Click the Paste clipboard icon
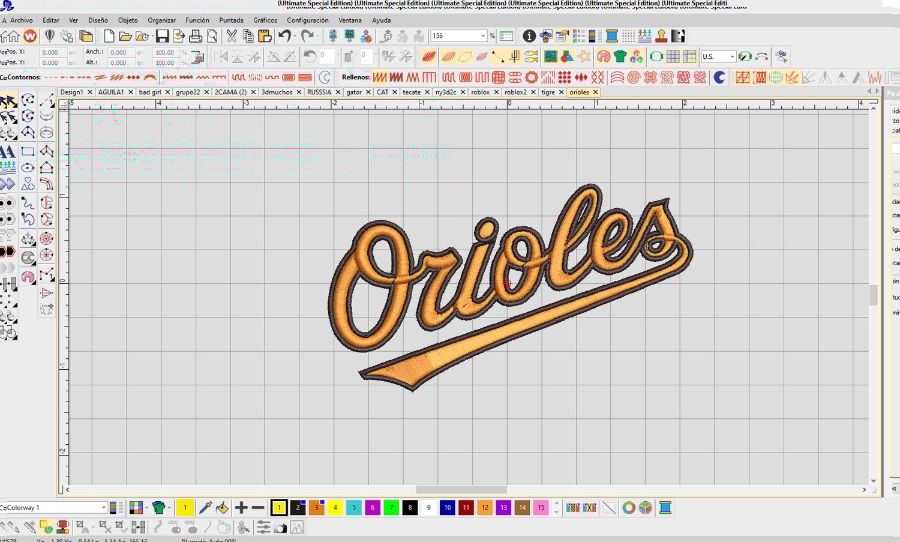The image size is (900, 542). click(265, 36)
